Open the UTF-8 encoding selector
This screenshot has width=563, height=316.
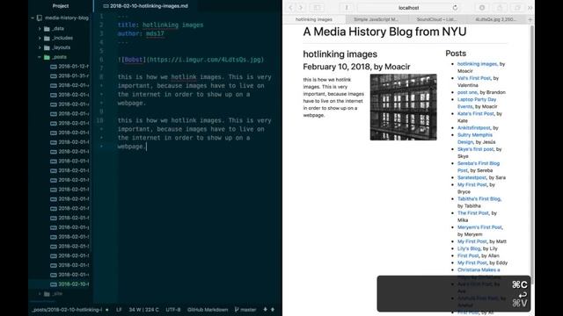(173, 310)
